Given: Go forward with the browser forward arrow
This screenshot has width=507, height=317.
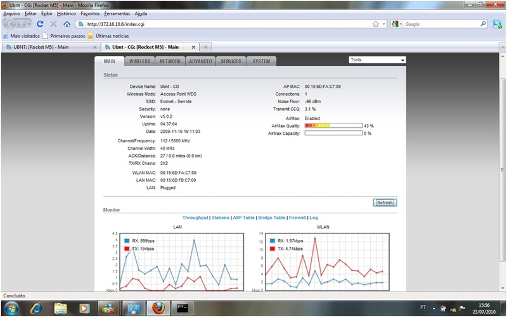Looking at the screenshot, I should pos(22,24).
